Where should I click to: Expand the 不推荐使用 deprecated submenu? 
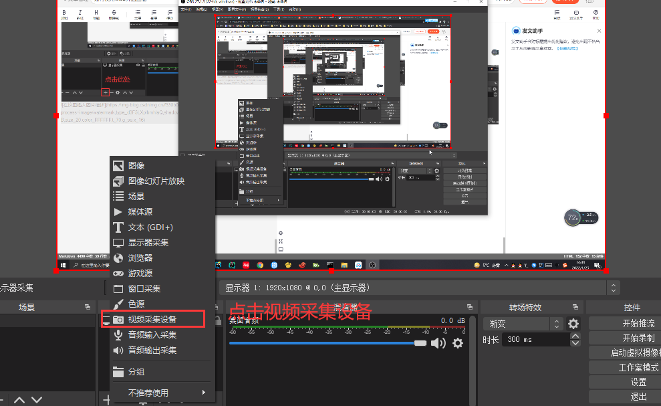(x=162, y=393)
